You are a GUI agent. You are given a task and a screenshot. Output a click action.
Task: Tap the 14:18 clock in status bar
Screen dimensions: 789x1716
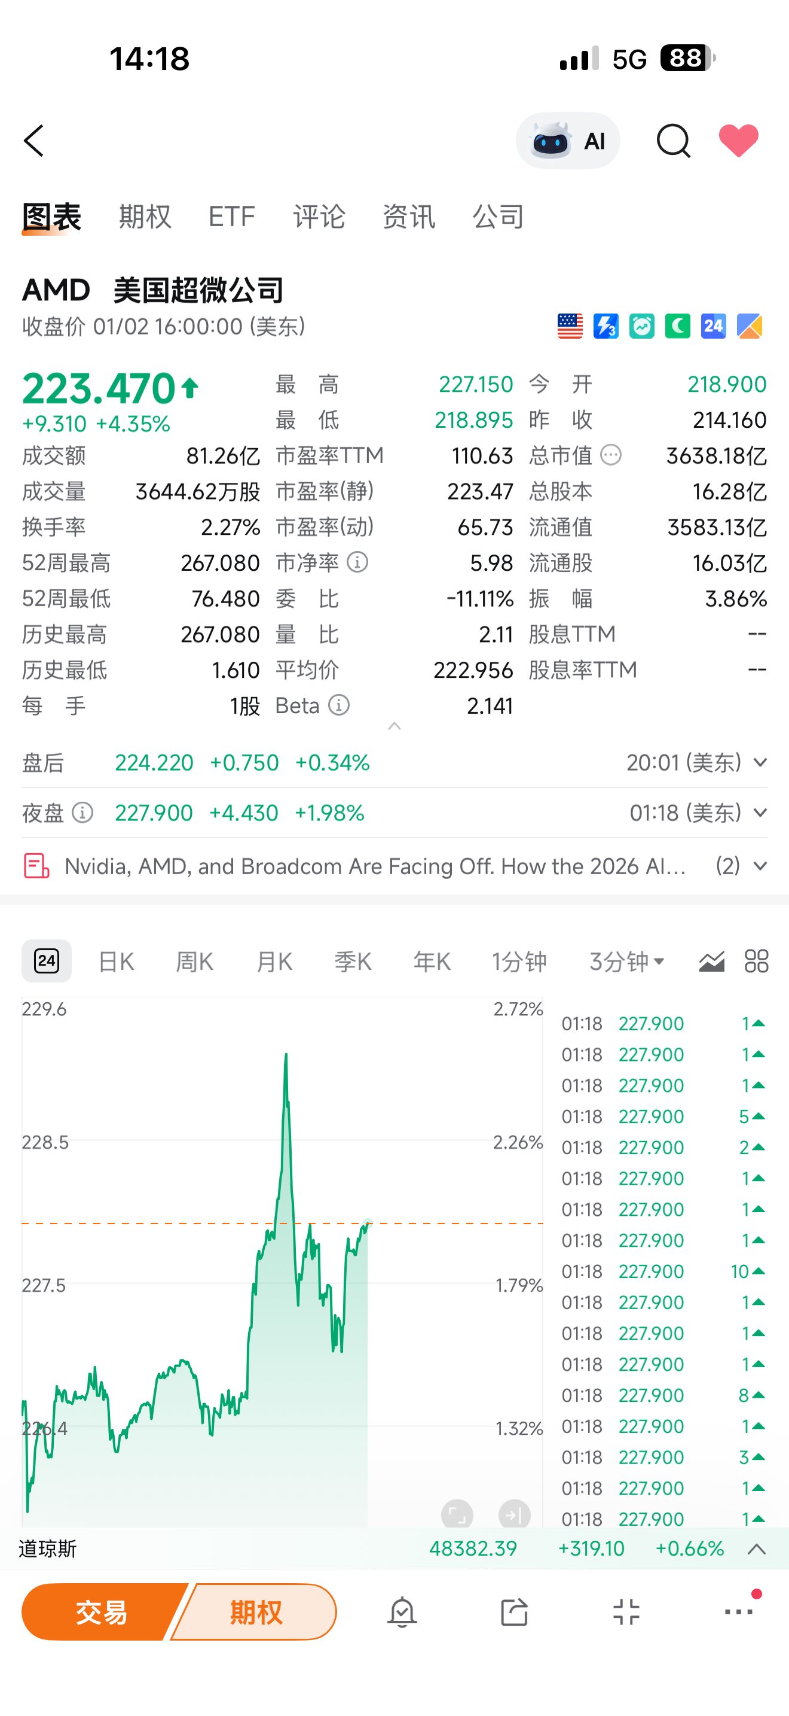(149, 59)
